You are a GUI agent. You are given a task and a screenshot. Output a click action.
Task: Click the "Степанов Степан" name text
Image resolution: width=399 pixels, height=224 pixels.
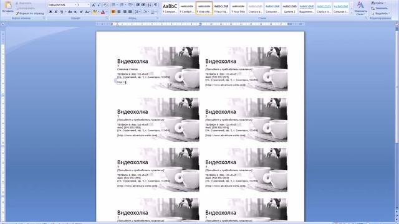point(127,69)
